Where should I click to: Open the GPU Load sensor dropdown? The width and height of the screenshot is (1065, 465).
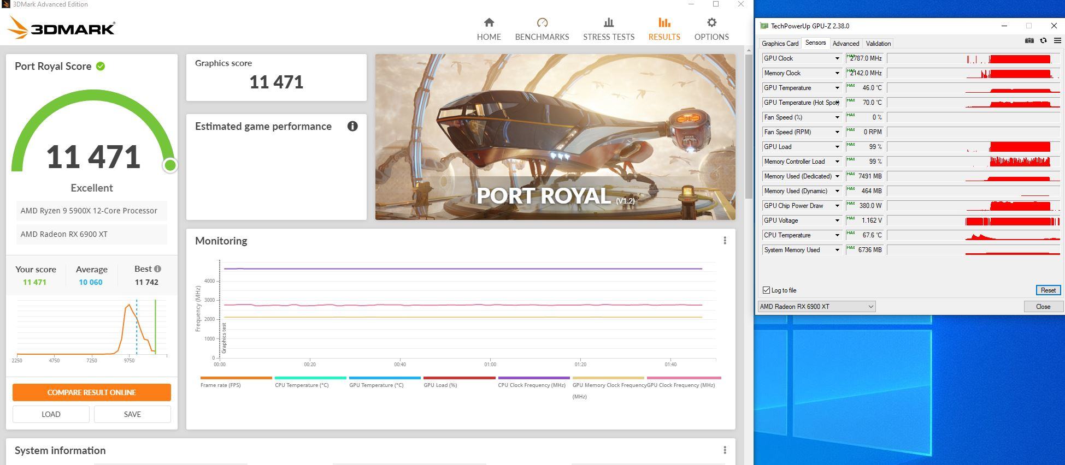(837, 147)
